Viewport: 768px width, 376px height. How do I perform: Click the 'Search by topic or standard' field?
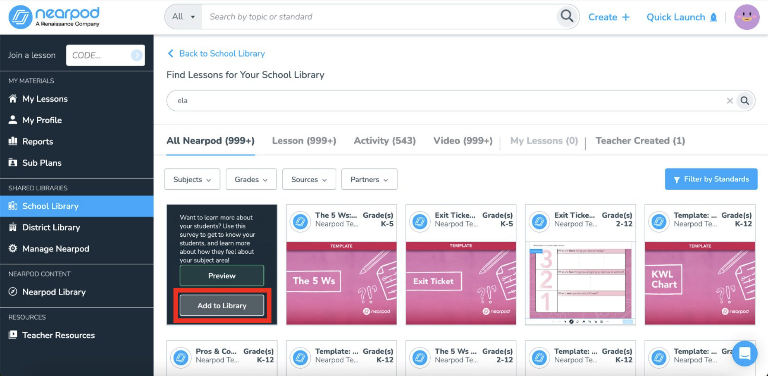pyautogui.click(x=379, y=17)
